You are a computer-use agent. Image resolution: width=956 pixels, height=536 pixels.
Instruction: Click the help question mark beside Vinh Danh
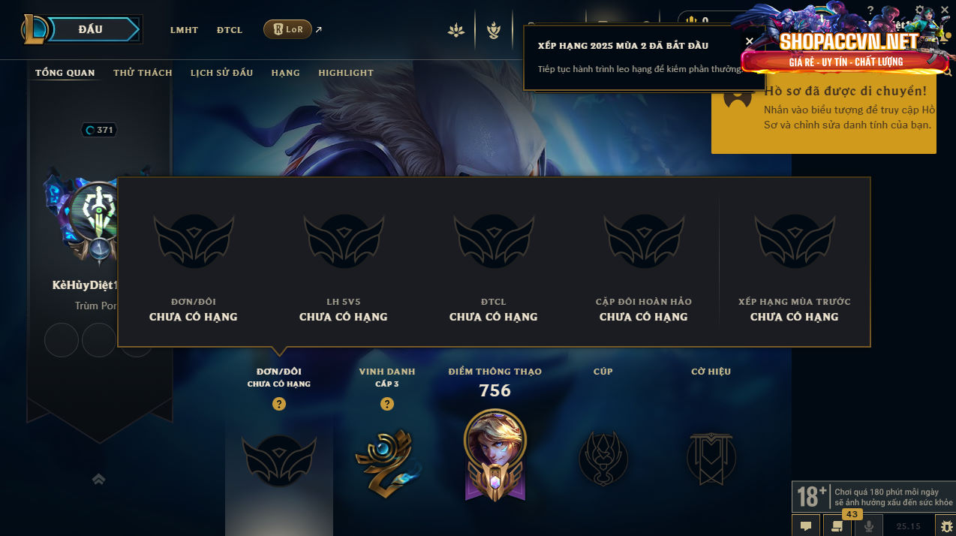tap(387, 404)
